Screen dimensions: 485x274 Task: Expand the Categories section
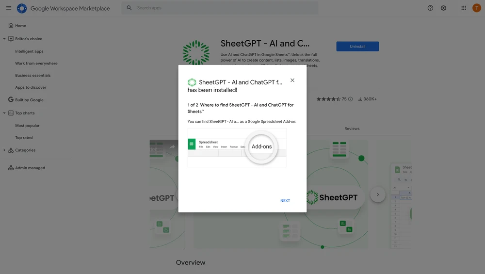click(4, 150)
